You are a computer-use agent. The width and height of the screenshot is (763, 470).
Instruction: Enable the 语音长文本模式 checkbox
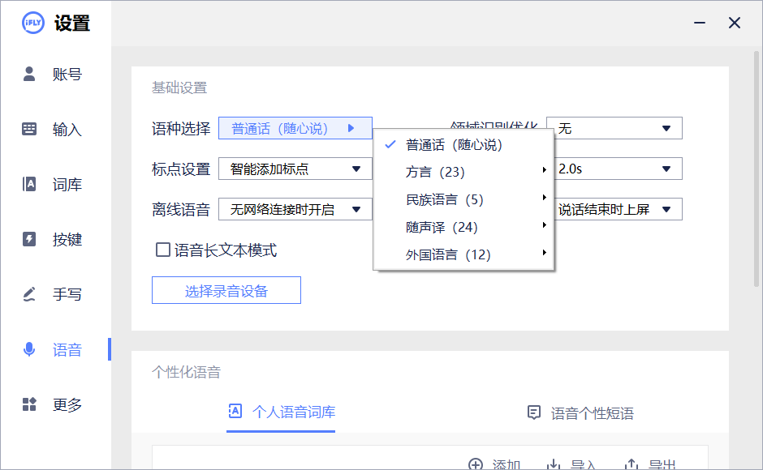(162, 250)
